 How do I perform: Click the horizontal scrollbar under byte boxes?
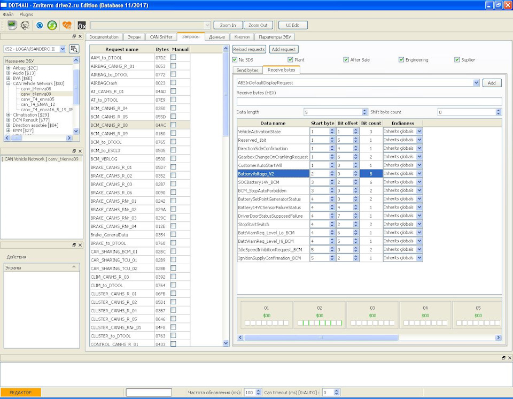[321, 337]
